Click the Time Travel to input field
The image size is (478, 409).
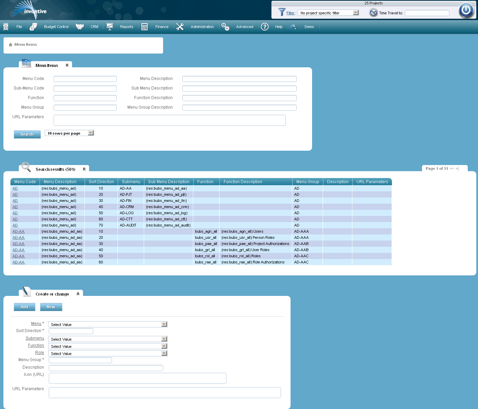(427, 13)
